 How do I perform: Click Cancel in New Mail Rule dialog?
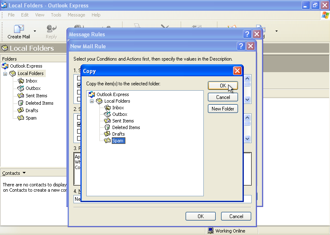(236, 216)
